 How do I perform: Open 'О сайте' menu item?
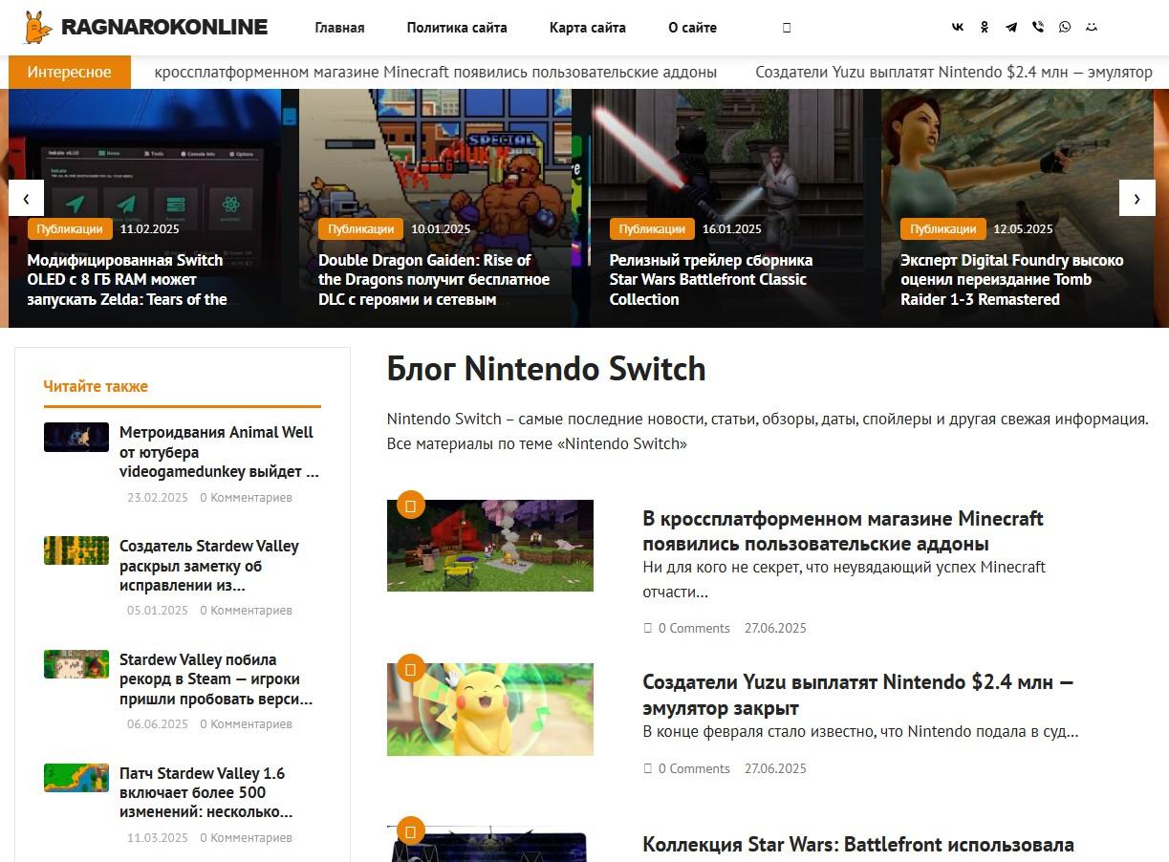tap(692, 28)
